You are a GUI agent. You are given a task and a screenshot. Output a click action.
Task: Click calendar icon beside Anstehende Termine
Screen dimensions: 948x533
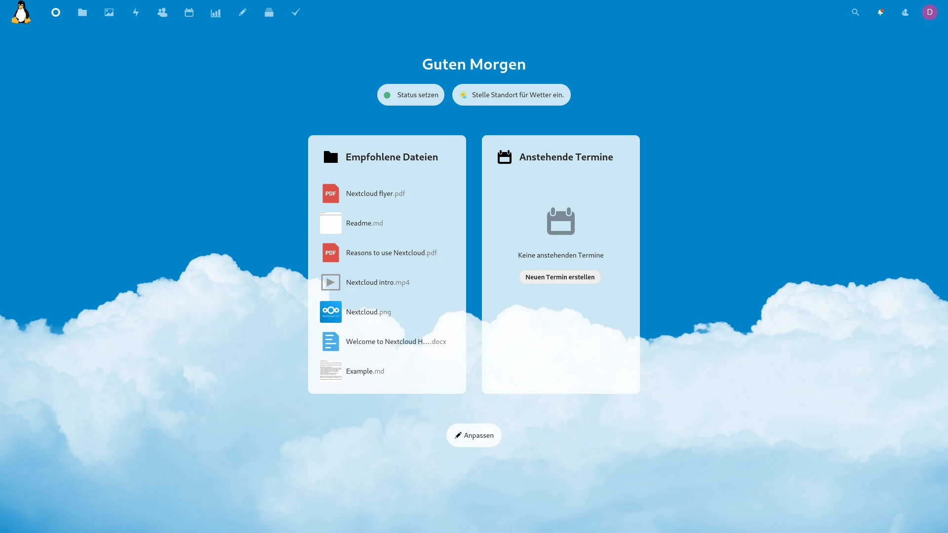click(x=505, y=157)
